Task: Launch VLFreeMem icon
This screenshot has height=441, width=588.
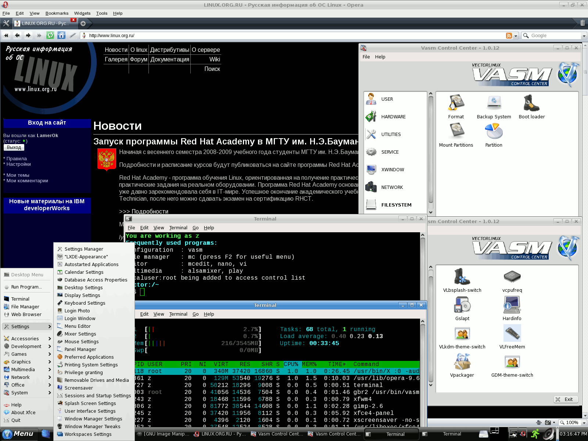Action: click(x=512, y=337)
